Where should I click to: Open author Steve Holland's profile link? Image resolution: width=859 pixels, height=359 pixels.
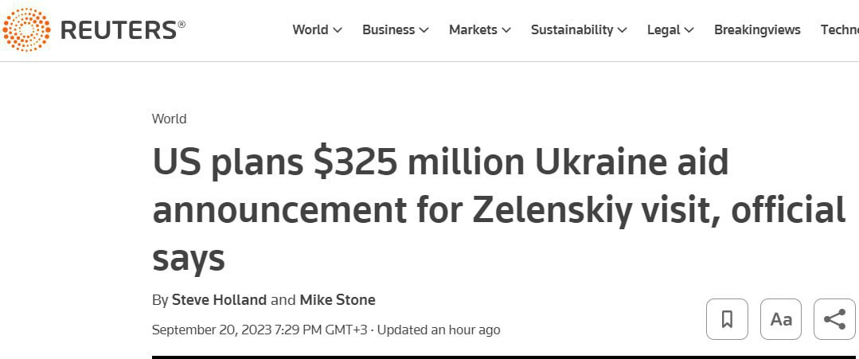[219, 300]
